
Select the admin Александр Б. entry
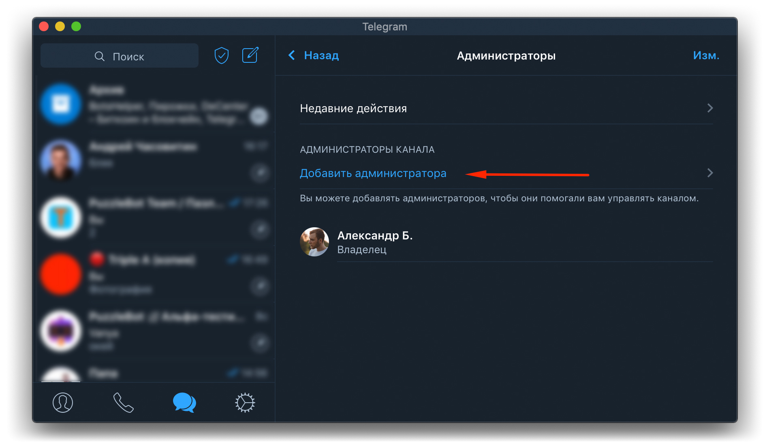pyautogui.click(x=375, y=242)
